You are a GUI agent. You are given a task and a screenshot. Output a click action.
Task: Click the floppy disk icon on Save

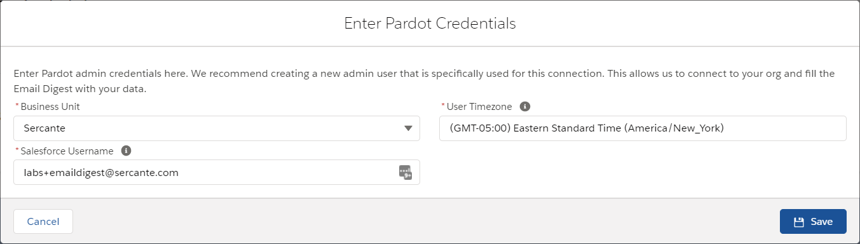pyautogui.click(x=799, y=222)
